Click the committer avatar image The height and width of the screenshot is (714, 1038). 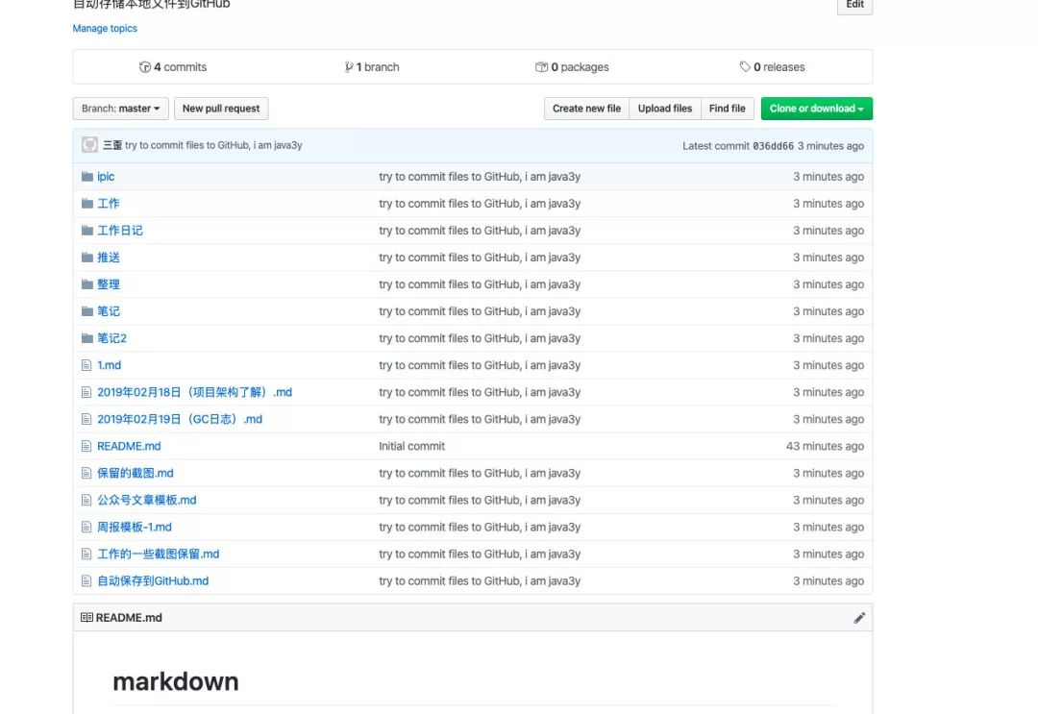90,145
